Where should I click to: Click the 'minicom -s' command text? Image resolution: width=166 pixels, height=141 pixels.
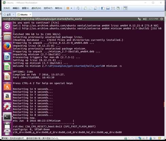click(114, 66)
